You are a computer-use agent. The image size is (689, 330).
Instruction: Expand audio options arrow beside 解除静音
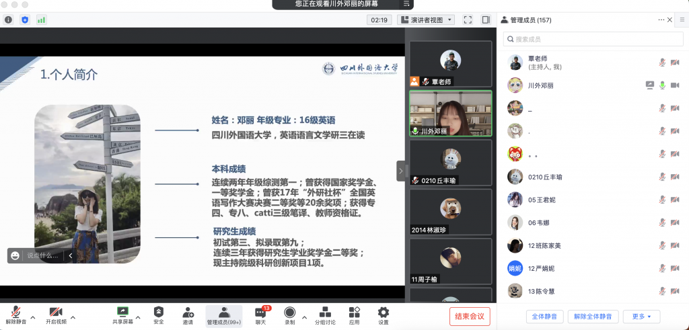(x=32, y=317)
